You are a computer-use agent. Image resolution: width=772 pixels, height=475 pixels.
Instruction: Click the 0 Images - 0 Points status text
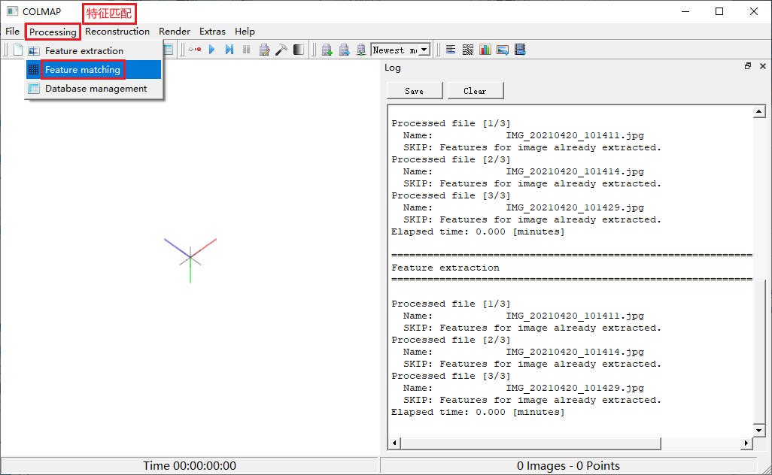pyautogui.click(x=568, y=466)
